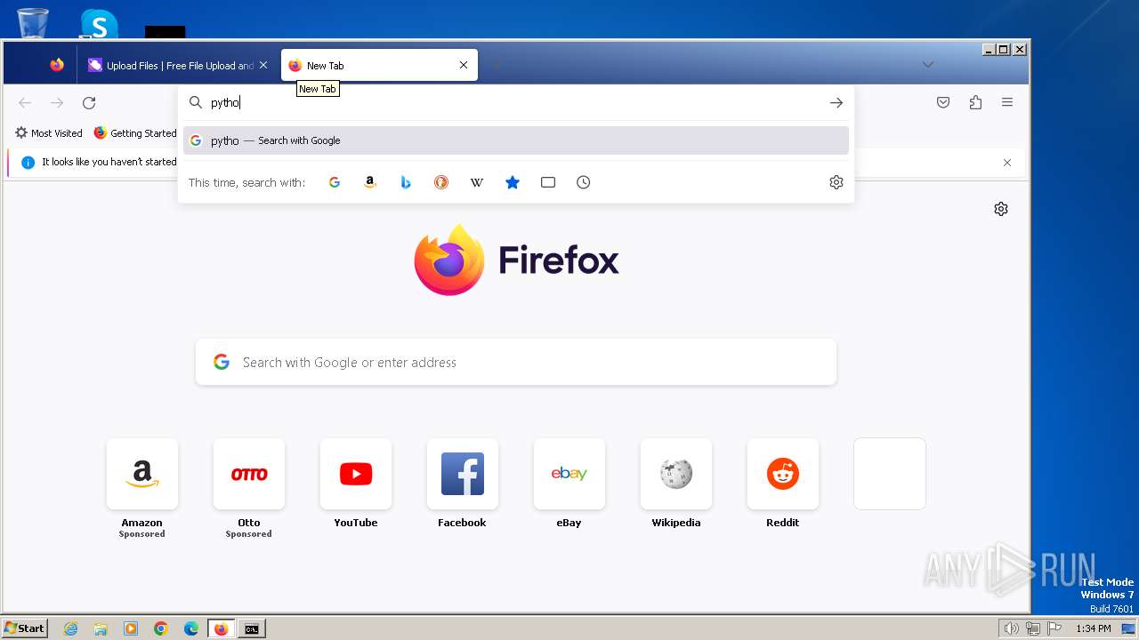Launch Microsoft Edge from taskbar

tap(191, 628)
